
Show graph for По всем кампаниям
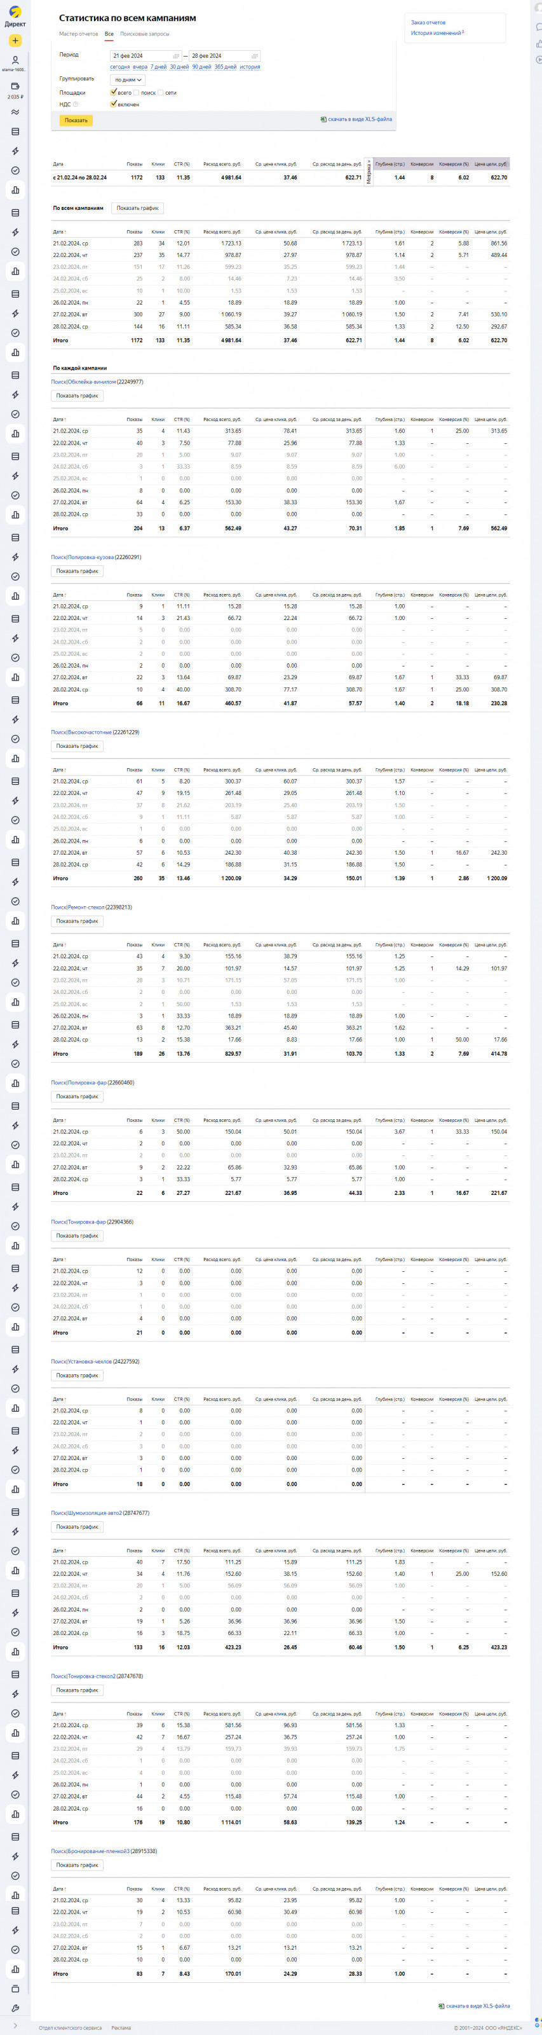coord(137,208)
